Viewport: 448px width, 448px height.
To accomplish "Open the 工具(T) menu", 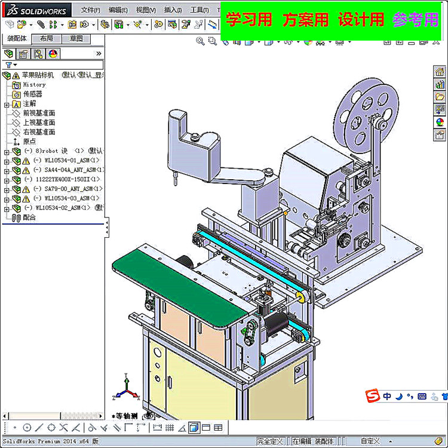I will click(x=200, y=10).
